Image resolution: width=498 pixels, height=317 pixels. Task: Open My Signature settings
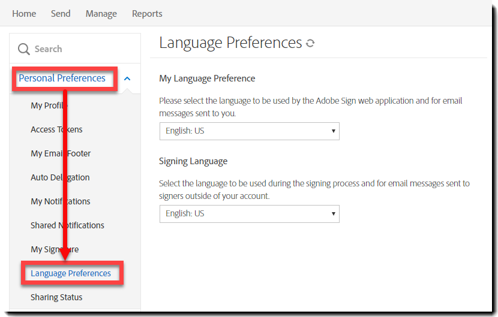pyautogui.click(x=55, y=249)
